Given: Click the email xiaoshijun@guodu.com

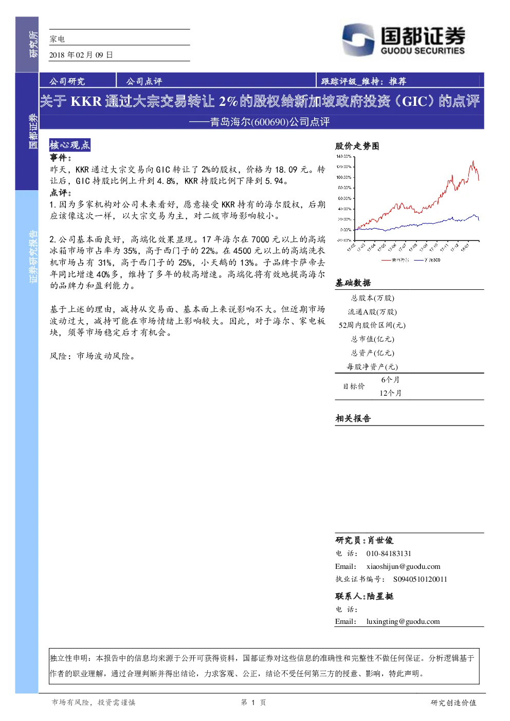Looking at the screenshot, I should point(403,566).
